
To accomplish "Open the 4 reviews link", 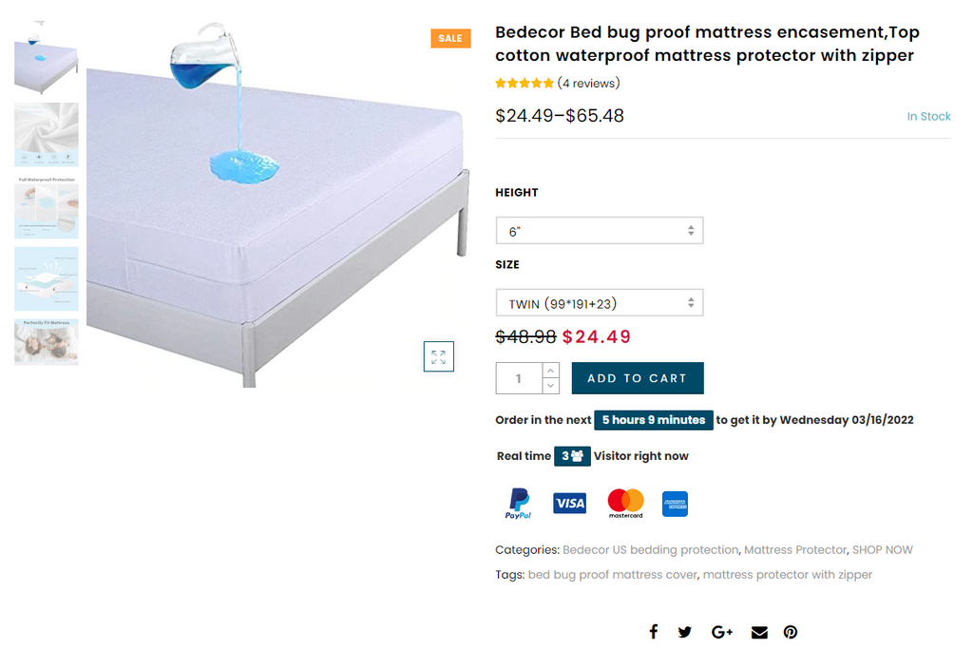I will point(588,83).
